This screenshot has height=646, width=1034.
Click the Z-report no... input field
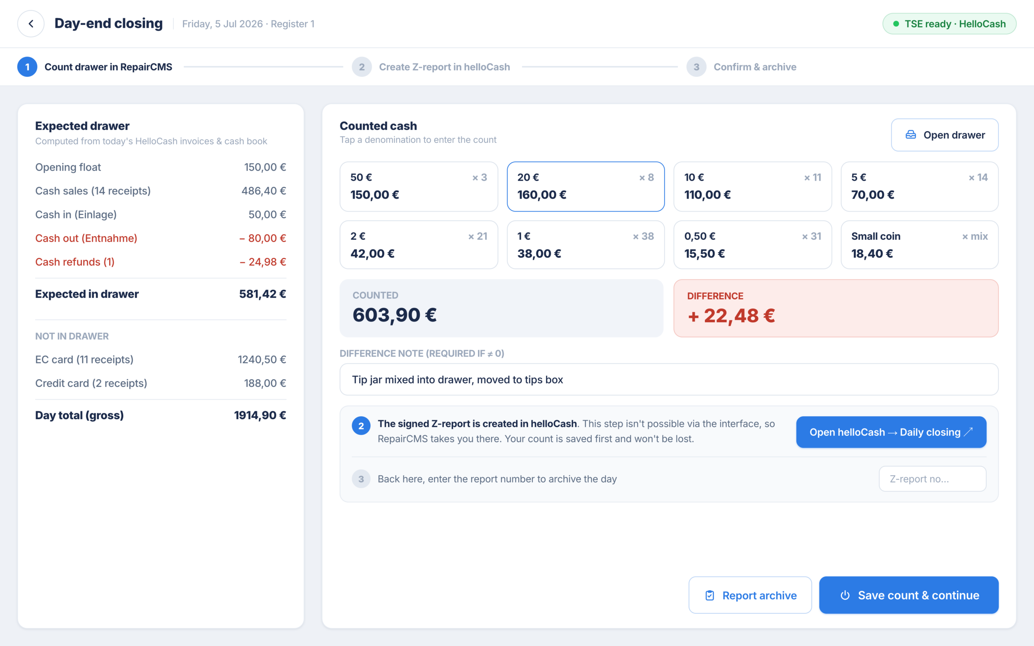point(932,479)
